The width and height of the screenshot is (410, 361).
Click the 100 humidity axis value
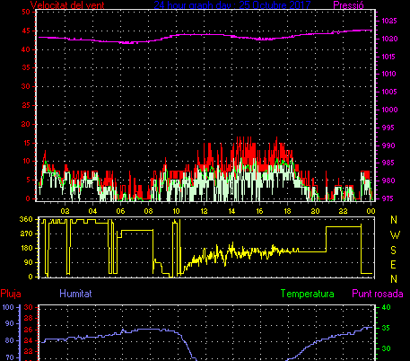pos(8,307)
